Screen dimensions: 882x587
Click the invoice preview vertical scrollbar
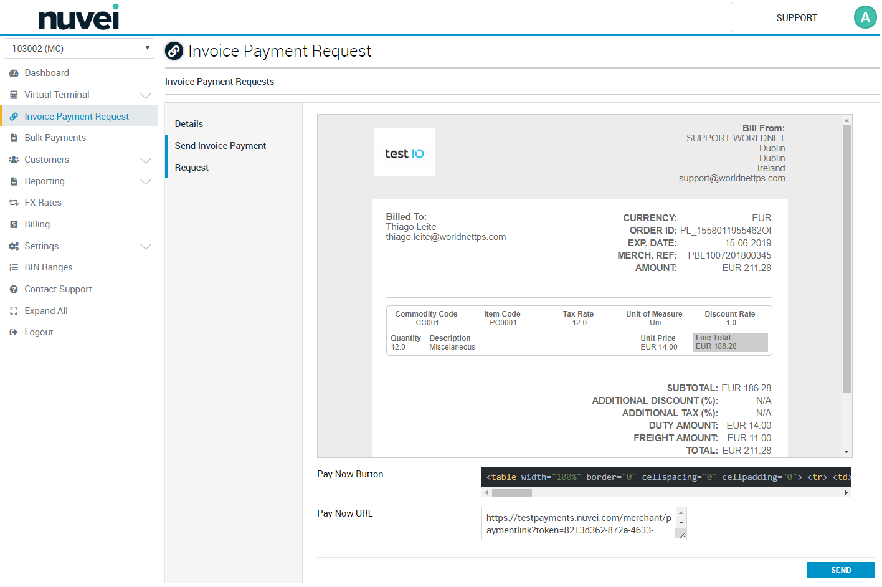[x=846, y=259]
